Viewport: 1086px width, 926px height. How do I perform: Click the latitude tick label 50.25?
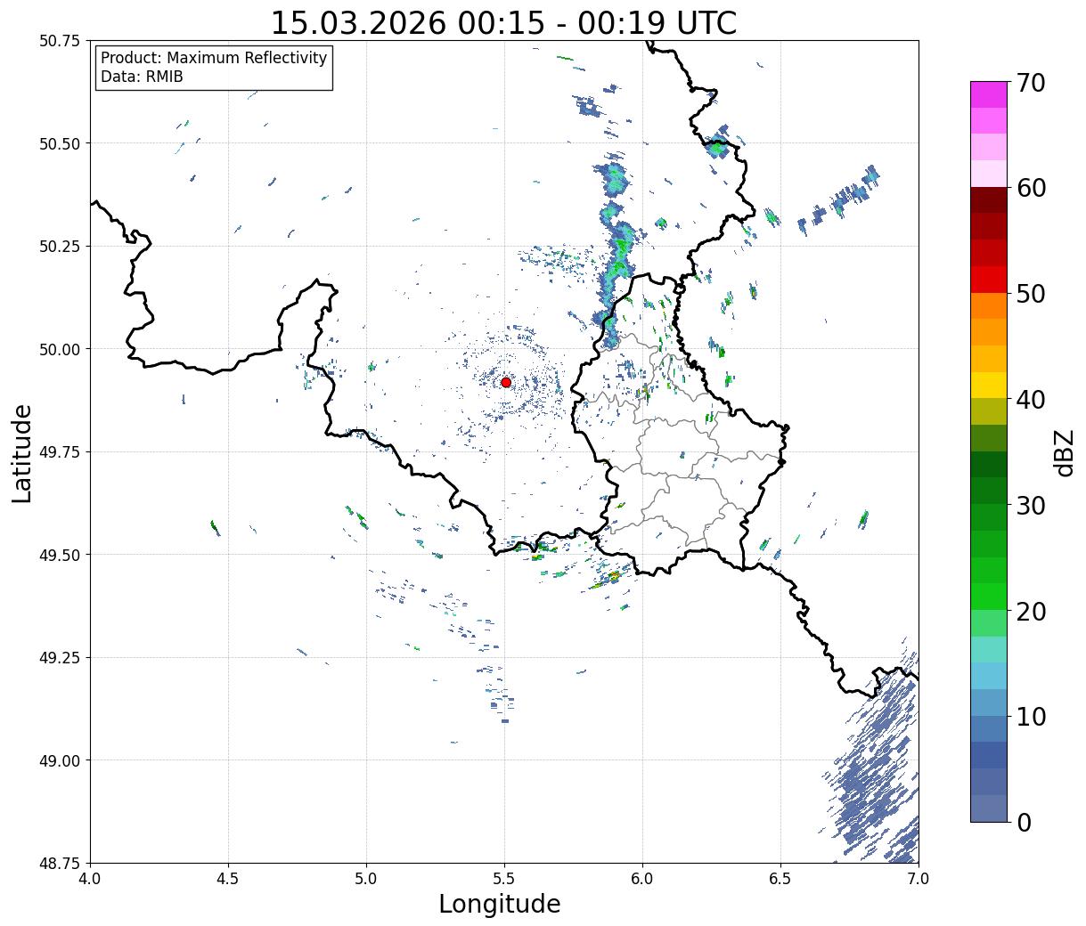point(60,247)
